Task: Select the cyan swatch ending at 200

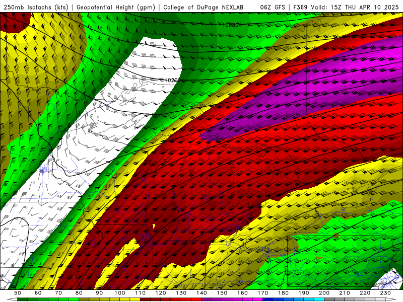Action: pyautogui.click(x=319, y=299)
